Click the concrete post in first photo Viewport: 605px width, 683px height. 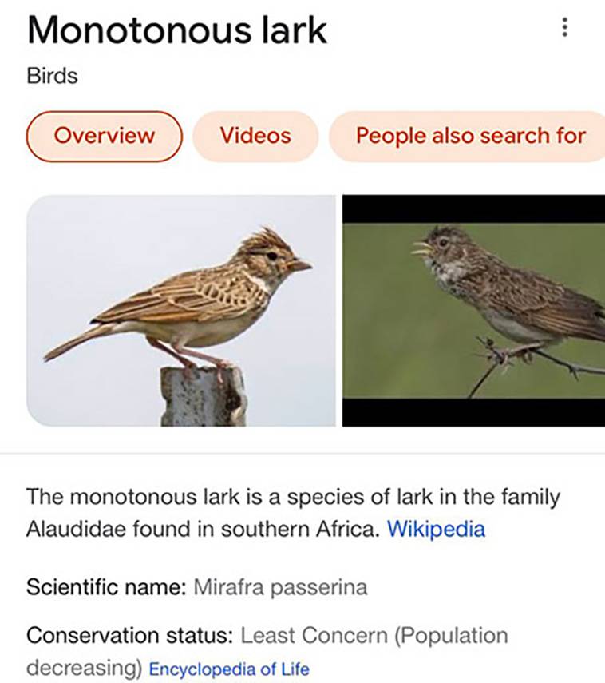pyautogui.click(x=204, y=396)
